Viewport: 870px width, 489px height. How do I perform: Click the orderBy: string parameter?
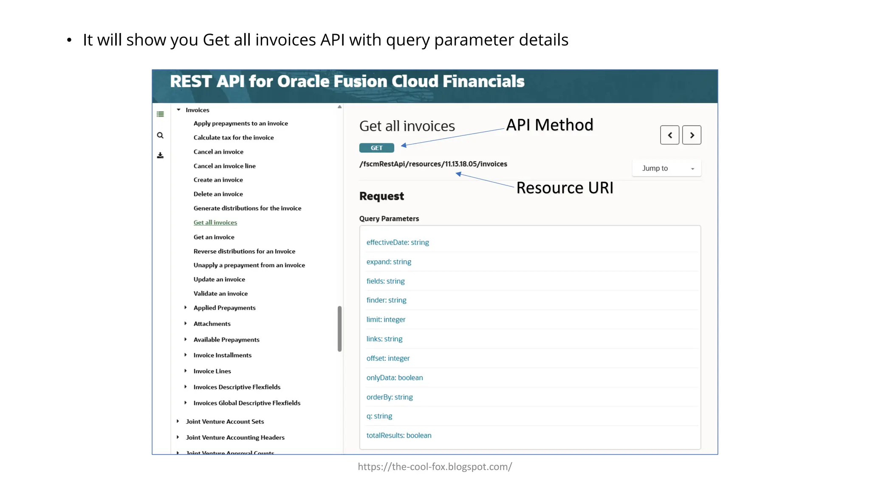pyautogui.click(x=389, y=397)
